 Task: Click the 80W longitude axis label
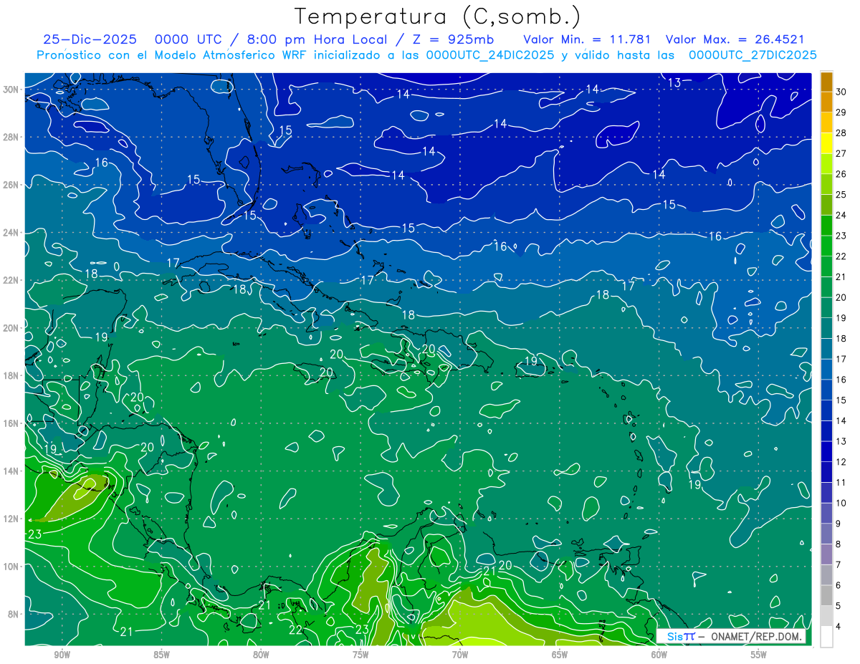[x=261, y=655]
